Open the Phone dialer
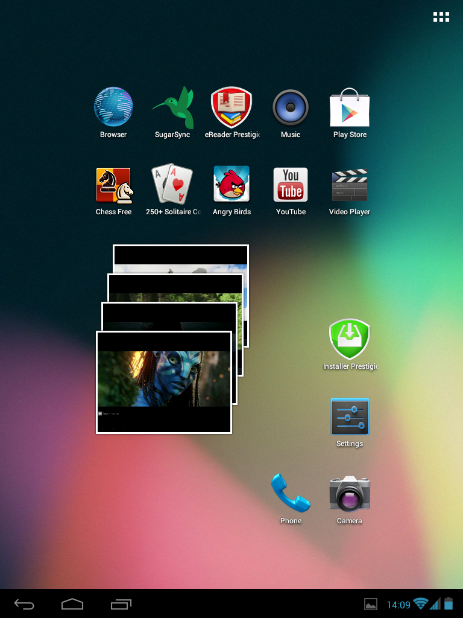The width and height of the screenshot is (463, 618). pyautogui.click(x=291, y=499)
